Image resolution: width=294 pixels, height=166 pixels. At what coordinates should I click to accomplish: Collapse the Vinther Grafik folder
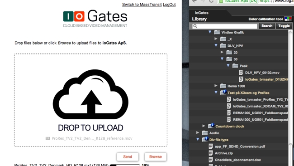[210, 32]
